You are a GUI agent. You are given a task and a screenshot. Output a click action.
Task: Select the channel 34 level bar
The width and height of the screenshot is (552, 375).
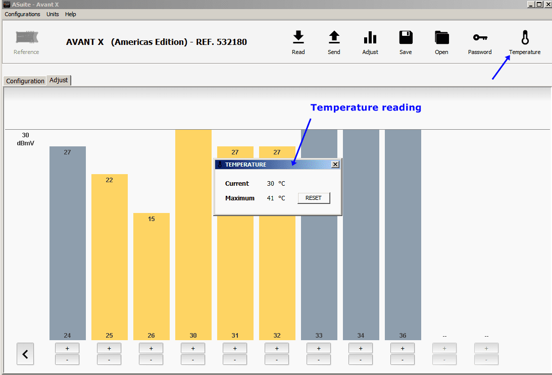[x=361, y=235]
